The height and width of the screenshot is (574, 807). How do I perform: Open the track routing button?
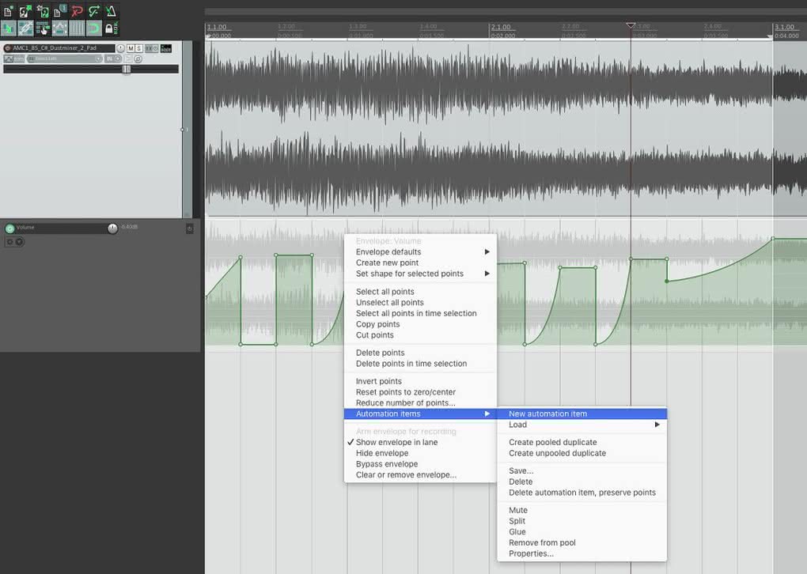pos(165,48)
